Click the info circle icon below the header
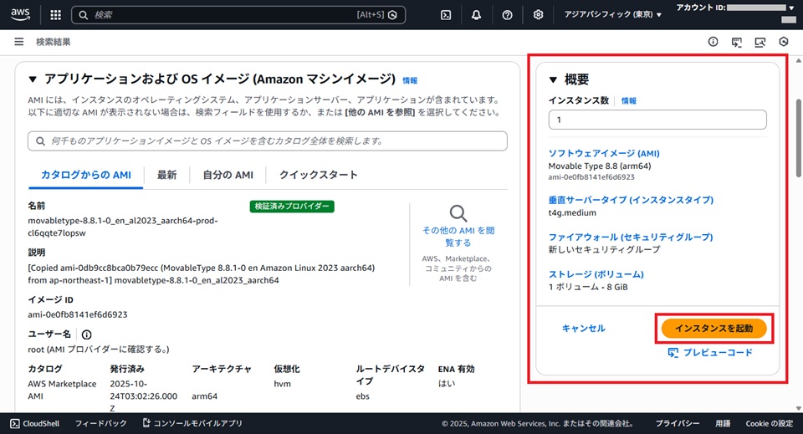 tap(713, 42)
